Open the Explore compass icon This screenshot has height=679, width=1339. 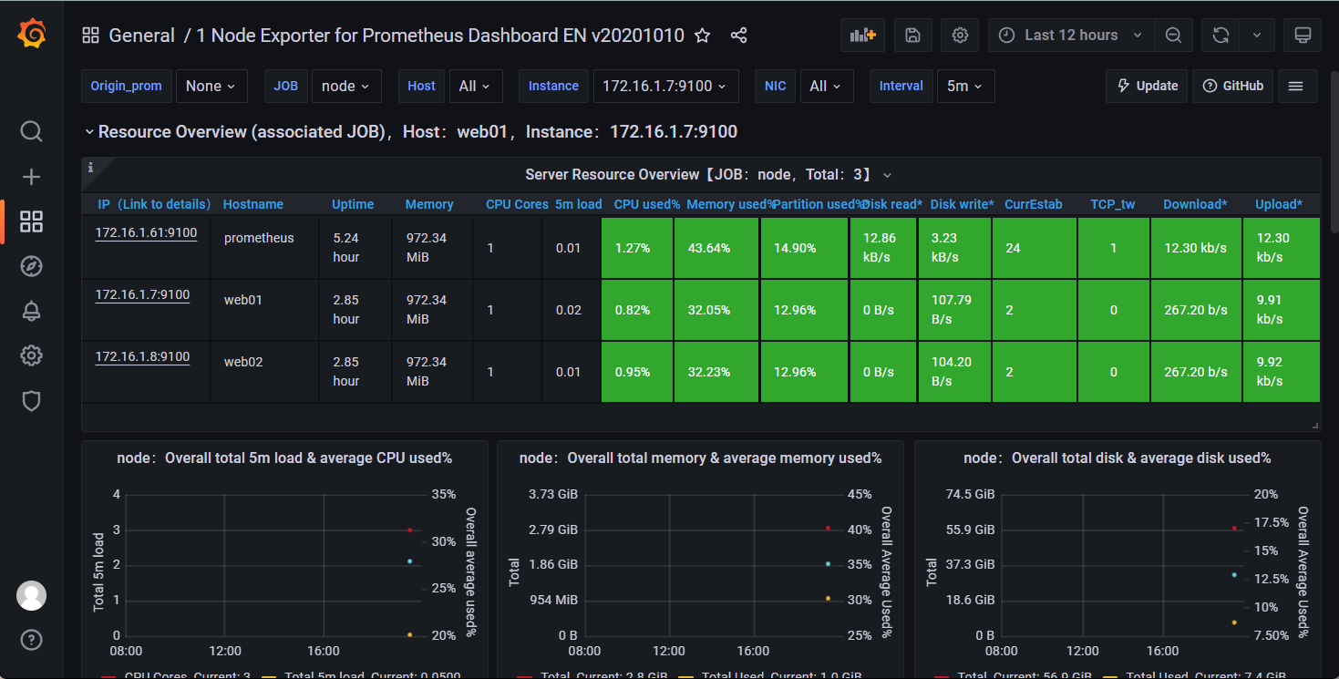pyautogui.click(x=31, y=266)
